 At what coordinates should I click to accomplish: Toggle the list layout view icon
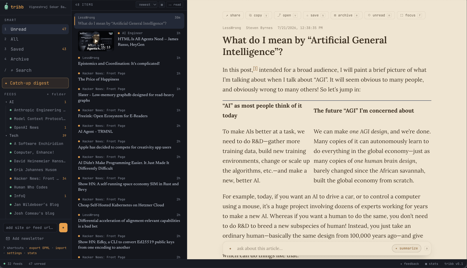pos(162,5)
